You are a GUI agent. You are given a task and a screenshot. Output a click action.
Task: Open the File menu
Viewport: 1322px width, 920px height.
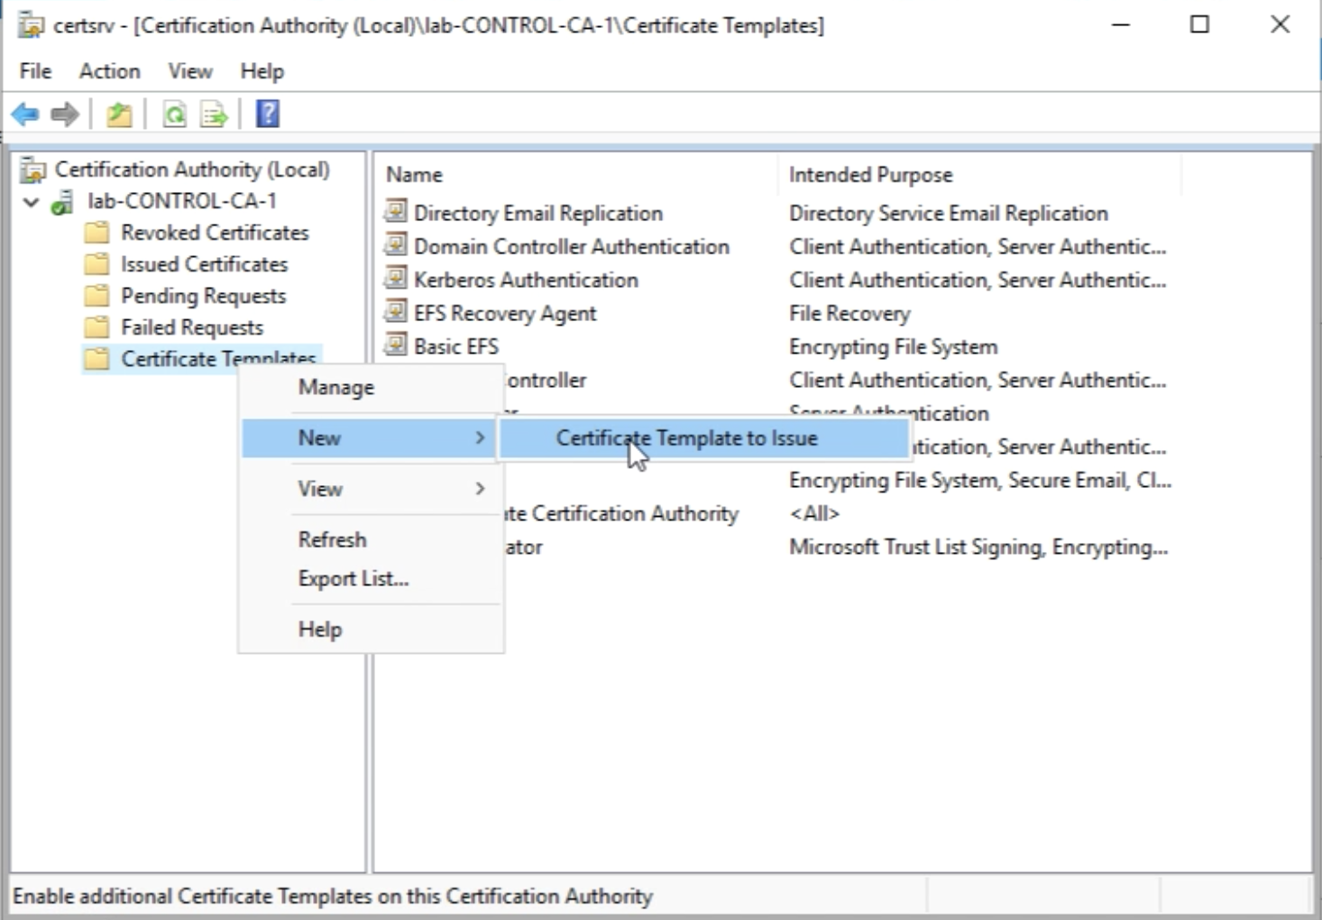(x=36, y=71)
